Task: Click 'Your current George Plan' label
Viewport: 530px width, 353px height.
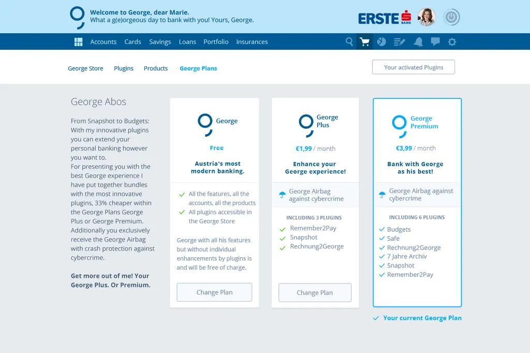Action: tap(422, 318)
